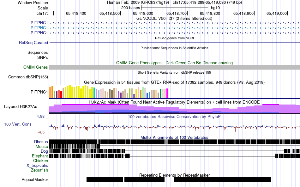The width and height of the screenshot is (300, 187).
Task: Open Multiz Alignments of 100 Vertebrates title
Action: [x=174, y=137]
